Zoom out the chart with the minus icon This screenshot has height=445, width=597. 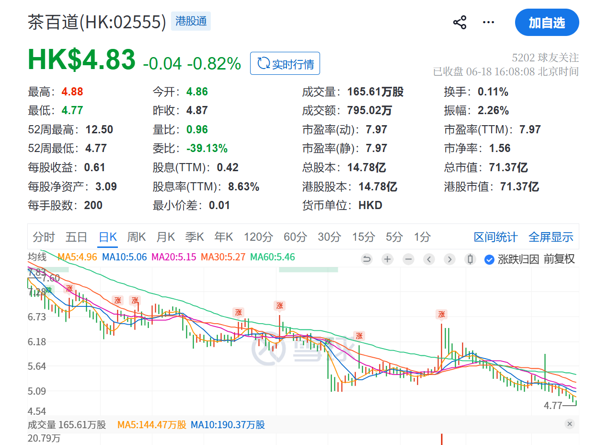[x=408, y=259]
